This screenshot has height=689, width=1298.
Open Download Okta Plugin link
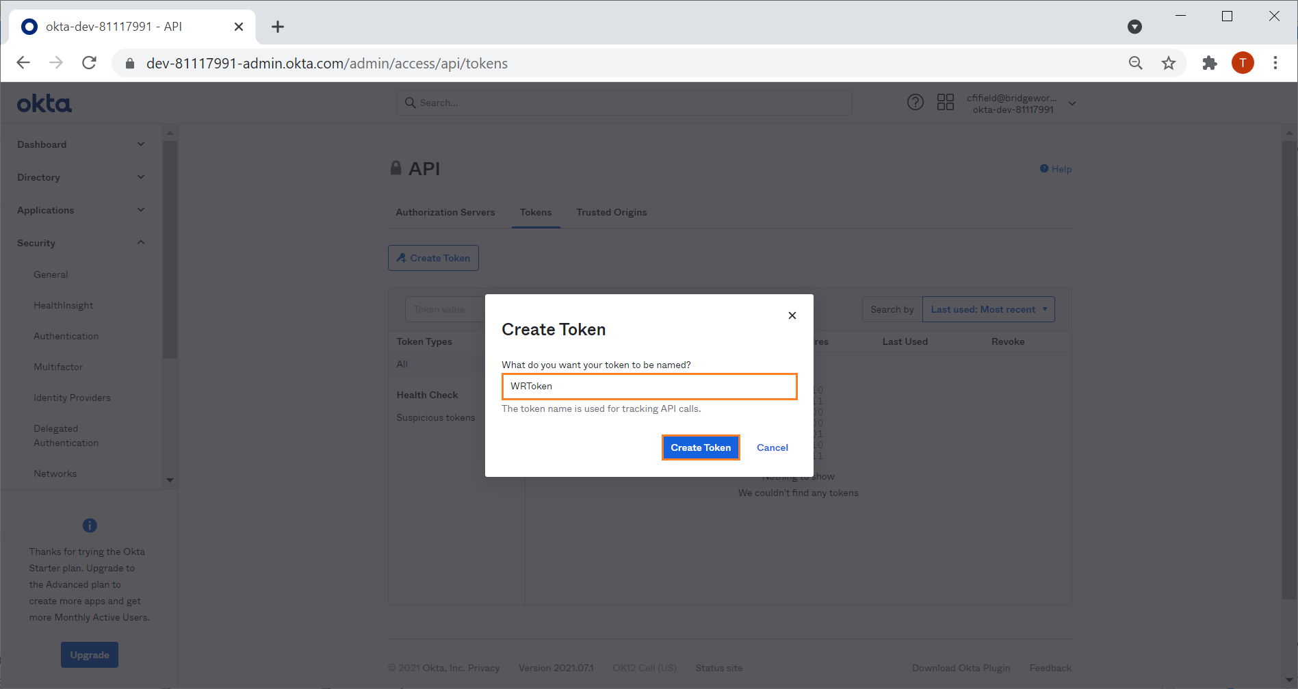[961, 668]
